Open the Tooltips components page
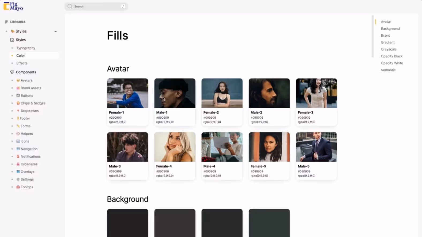Screen dimensions: 422x237 pyautogui.click(x=27, y=187)
